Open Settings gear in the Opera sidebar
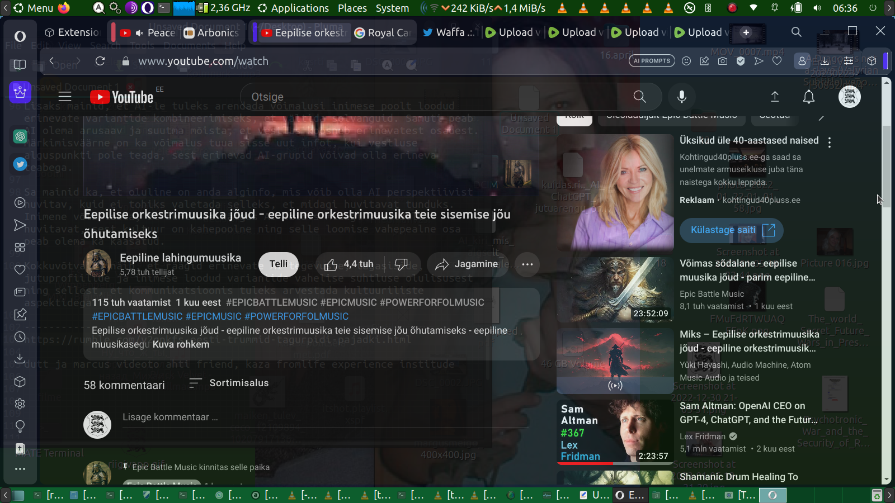895x503 pixels. (x=20, y=404)
